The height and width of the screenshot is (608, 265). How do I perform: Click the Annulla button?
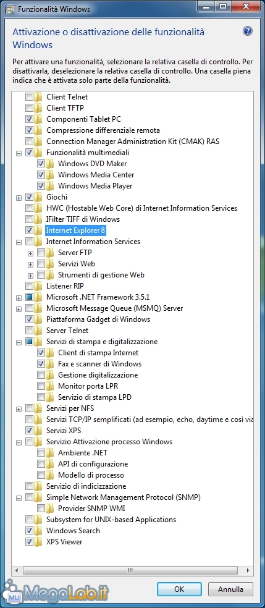[x=230, y=589]
